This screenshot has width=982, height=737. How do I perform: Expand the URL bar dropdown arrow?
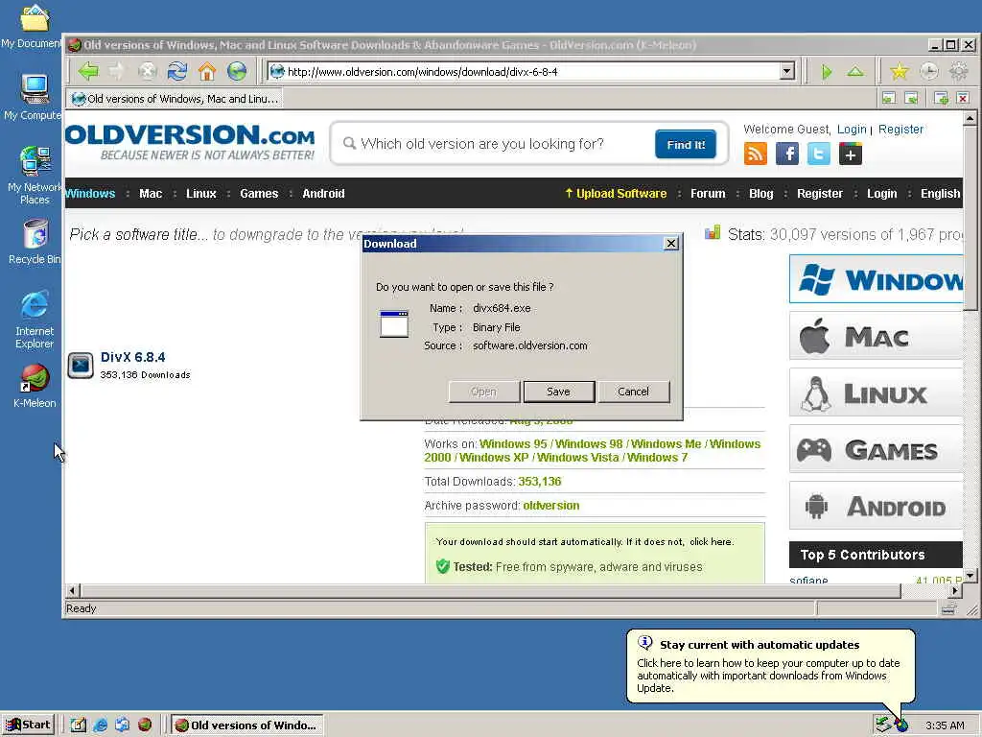pyautogui.click(x=787, y=71)
